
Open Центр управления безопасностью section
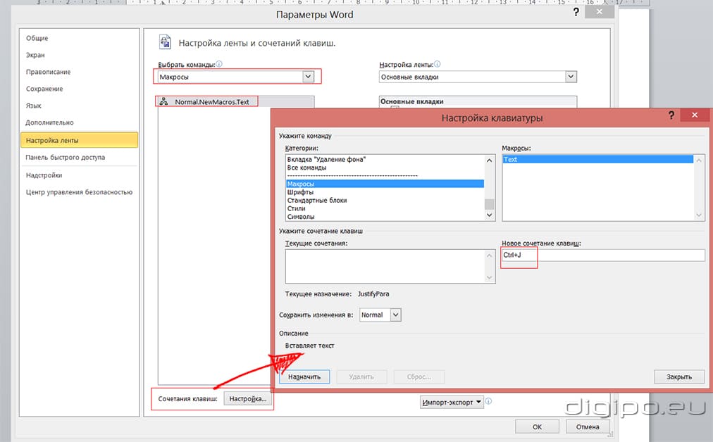pos(79,192)
